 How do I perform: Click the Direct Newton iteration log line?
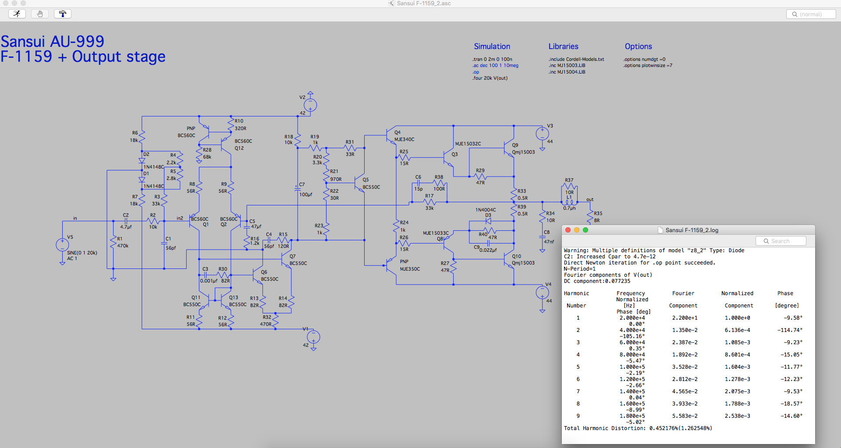(x=639, y=263)
